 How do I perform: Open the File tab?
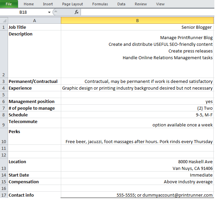pos(9,4)
